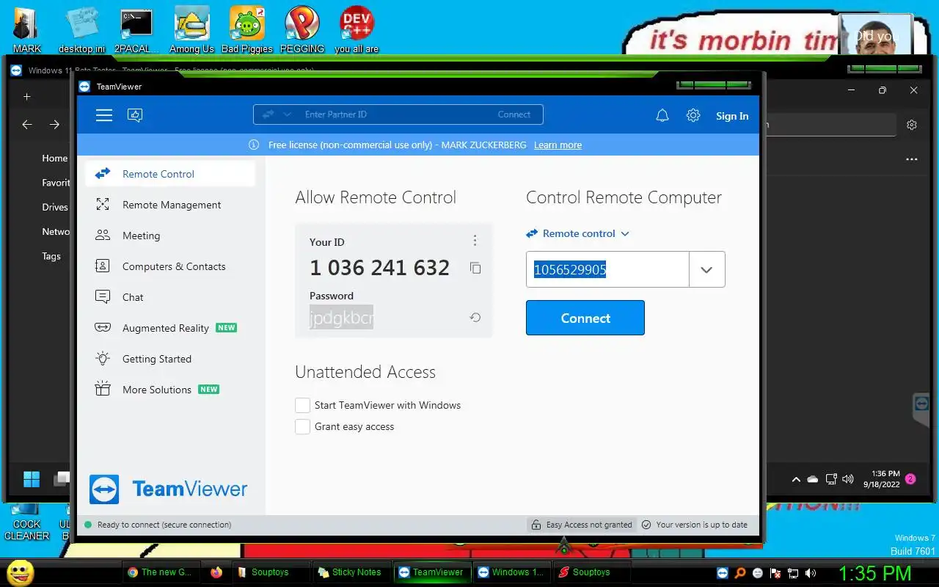Screen dimensions: 939x587
Task: Open Tags in remote window sidebar
Action: [51, 256]
